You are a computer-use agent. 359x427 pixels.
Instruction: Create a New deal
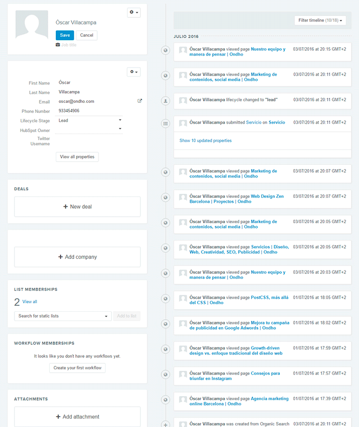click(78, 207)
